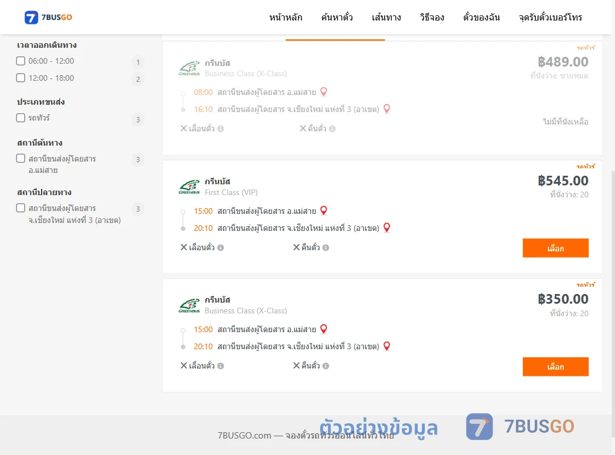
Task: Open วิธีจอง in the top menu
Action: (x=432, y=17)
